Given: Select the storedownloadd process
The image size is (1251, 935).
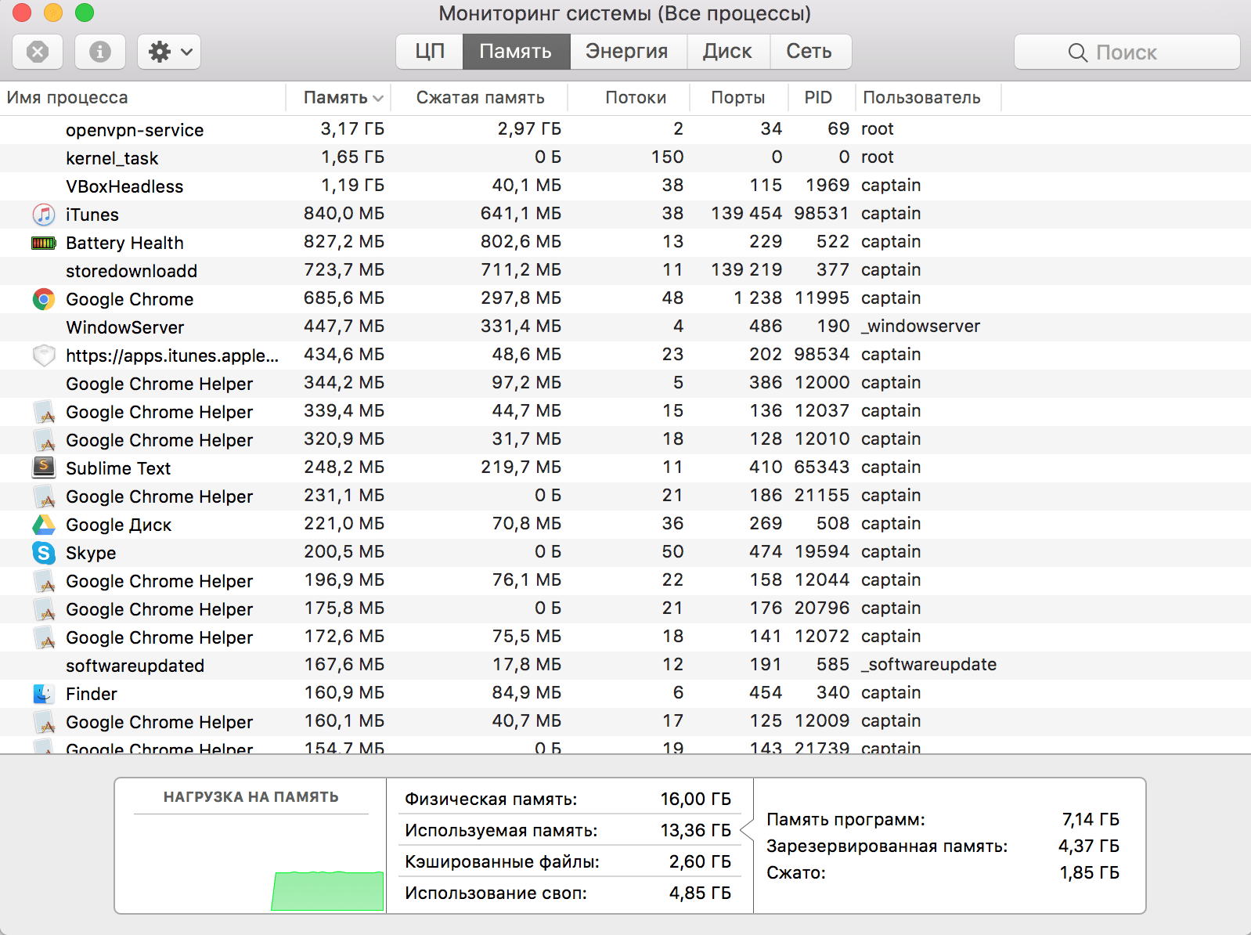Looking at the screenshot, I should [x=625, y=270].
